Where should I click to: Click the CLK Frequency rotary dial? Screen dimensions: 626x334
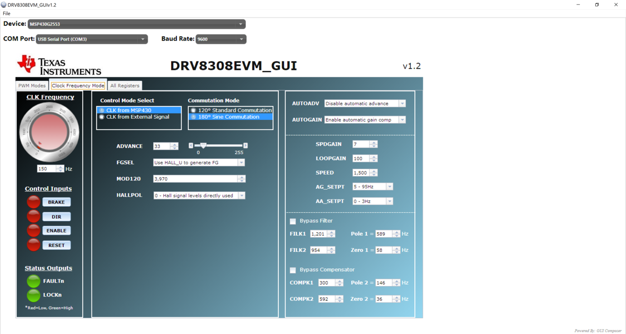(x=49, y=132)
